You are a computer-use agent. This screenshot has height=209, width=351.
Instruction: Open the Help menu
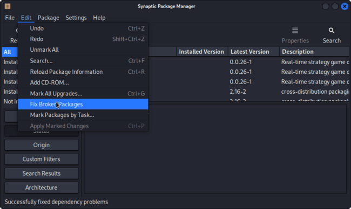coord(99,18)
